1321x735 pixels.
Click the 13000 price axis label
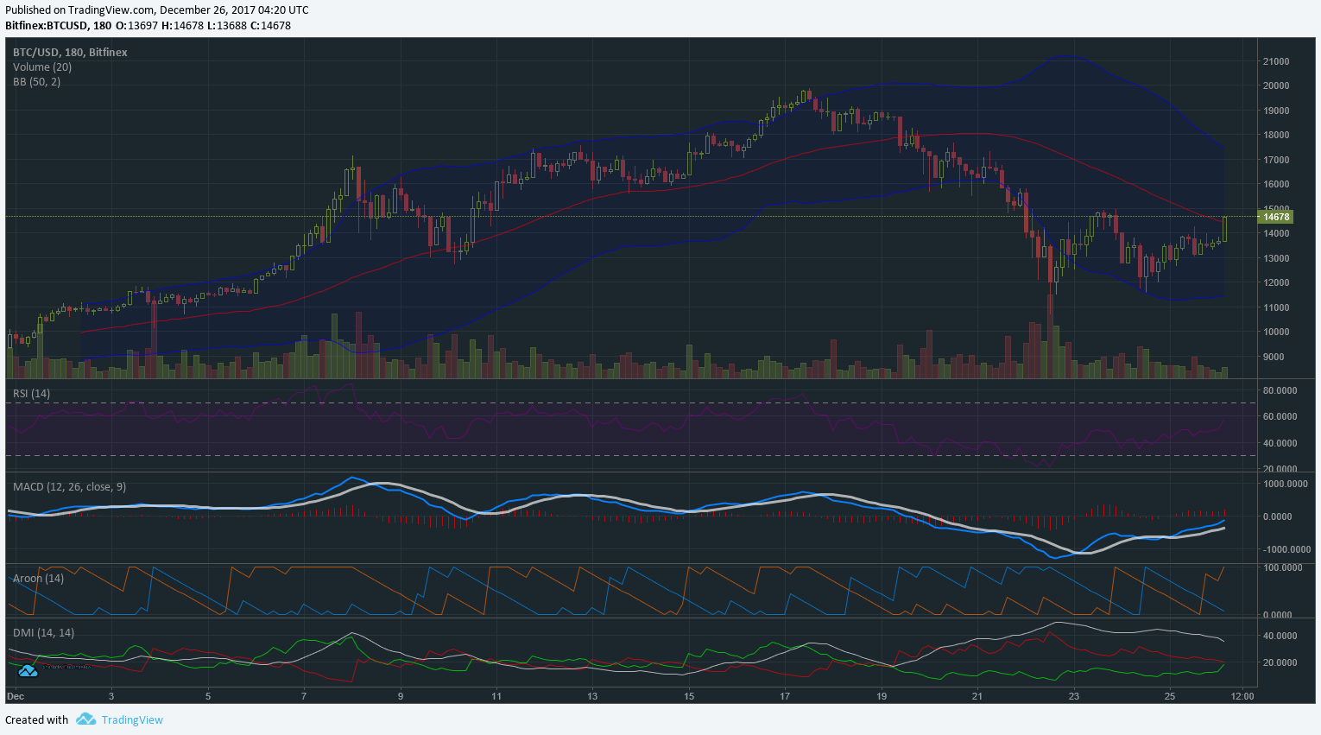tap(1276, 259)
